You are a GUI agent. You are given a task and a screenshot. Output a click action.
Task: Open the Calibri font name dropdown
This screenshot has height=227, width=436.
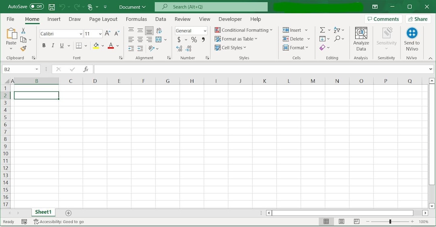pos(81,34)
